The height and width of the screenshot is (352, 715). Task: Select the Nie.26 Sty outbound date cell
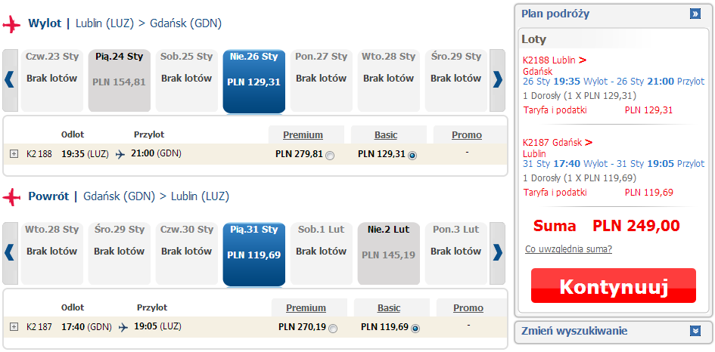(x=254, y=81)
